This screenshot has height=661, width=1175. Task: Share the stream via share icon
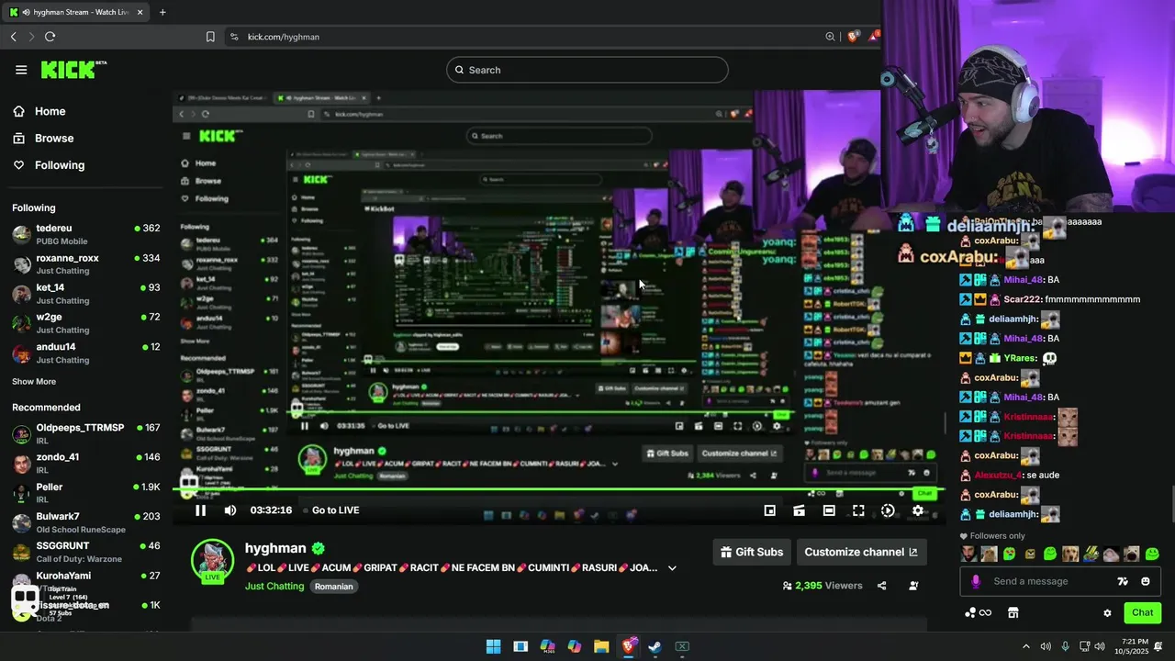[882, 586]
